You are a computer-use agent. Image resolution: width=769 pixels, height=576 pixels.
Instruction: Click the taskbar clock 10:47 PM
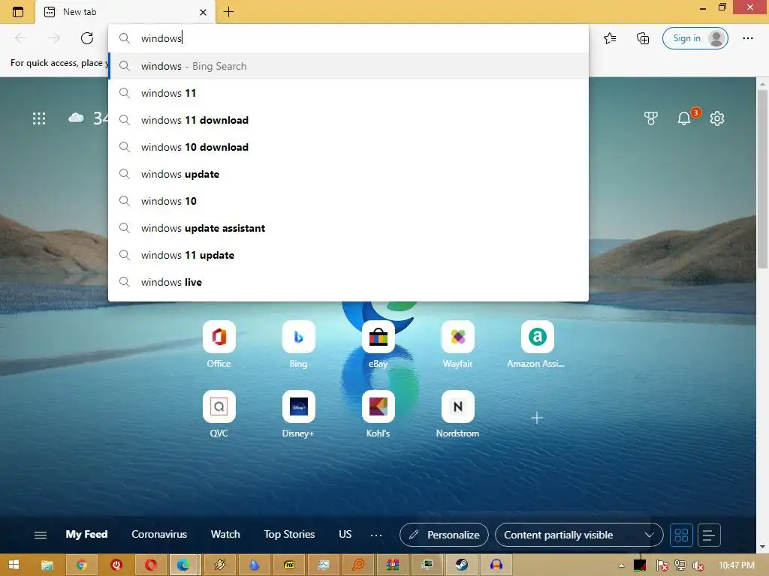click(x=737, y=565)
